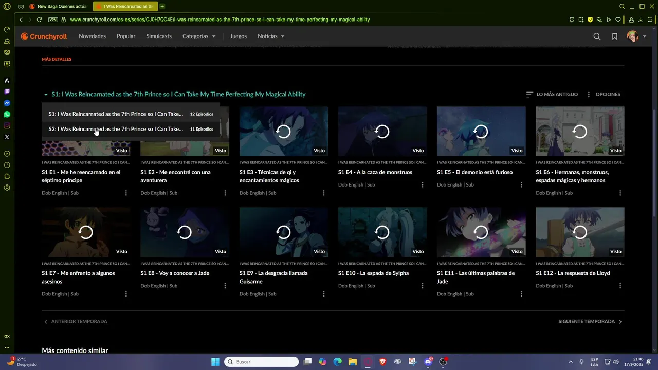Open Discord from taskbar
The image size is (658, 370).
coord(428,362)
